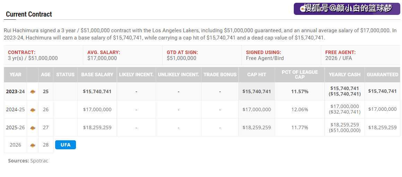The height and width of the screenshot is (177, 402).
Task: Click the PCT OF LEAGUE CAP header
Action: 300,74
